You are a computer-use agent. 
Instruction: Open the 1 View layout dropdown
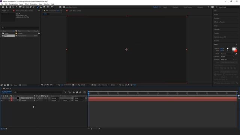tap(114, 85)
